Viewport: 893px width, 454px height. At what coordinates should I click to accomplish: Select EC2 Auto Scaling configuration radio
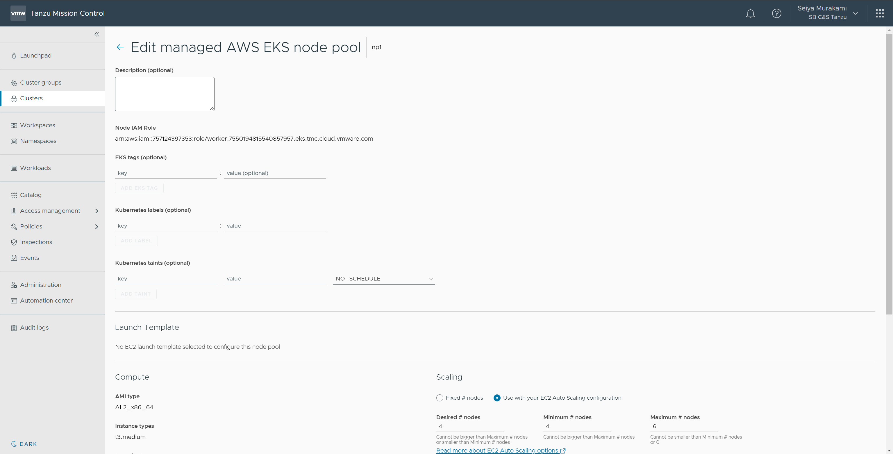(x=497, y=398)
